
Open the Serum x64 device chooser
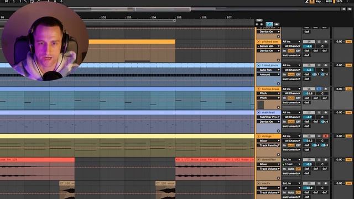point(268,46)
